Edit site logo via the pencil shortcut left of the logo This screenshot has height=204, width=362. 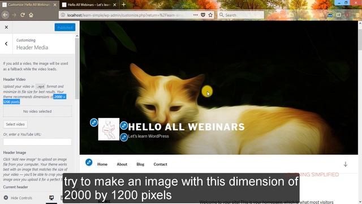(x=94, y=122)
